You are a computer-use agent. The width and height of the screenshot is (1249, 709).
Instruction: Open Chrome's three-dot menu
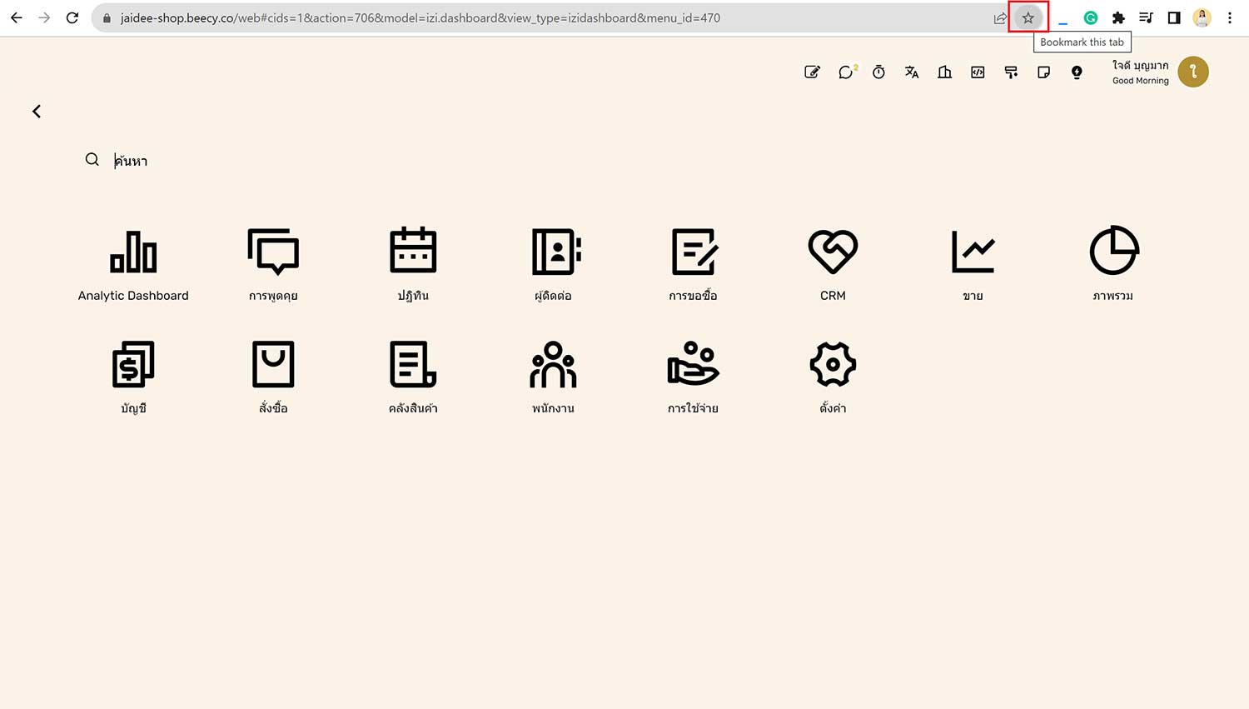[1230, 17]
